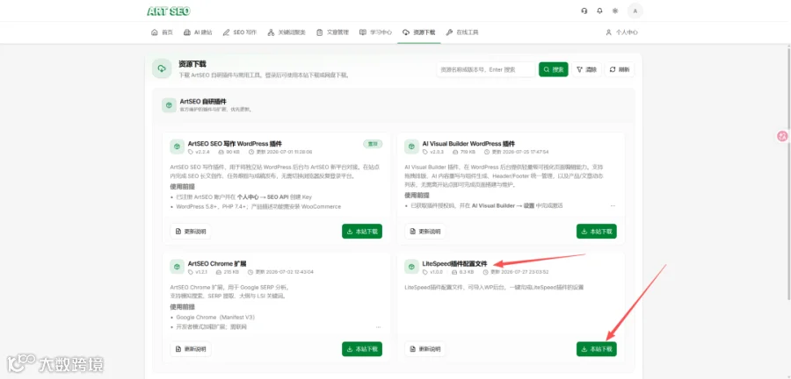
Task: Click the 215 KB size label
Action: (x=228, y=272)
